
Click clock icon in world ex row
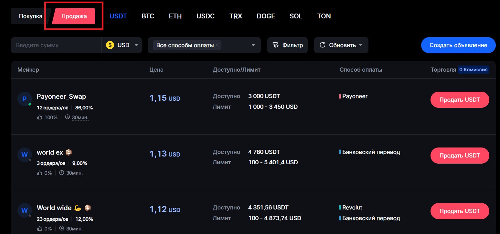click(62, 173)
